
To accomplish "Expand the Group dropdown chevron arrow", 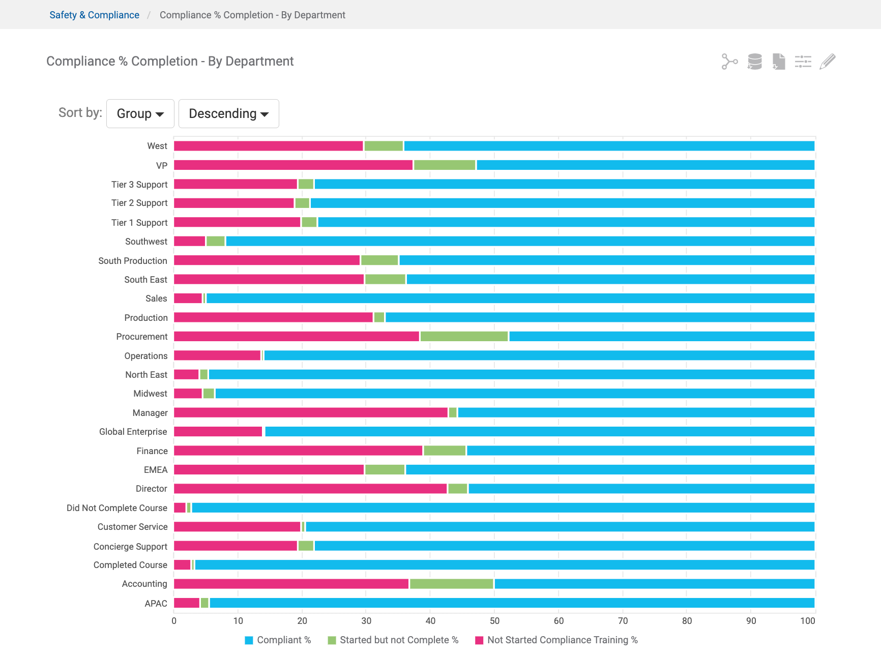I will pos(161,114).
